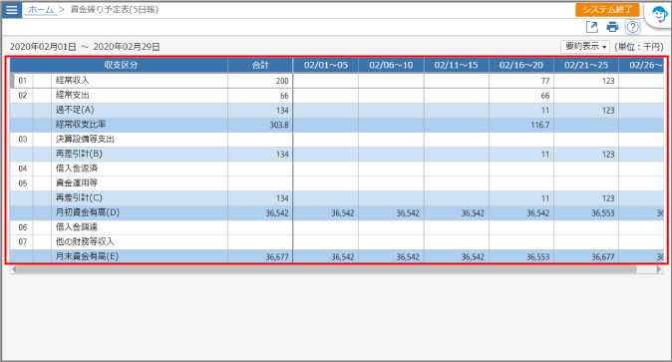672x362 pixels.
Task: Select the 借入金調達 row label
Action: pyautogui.click(x=77, y=227)
